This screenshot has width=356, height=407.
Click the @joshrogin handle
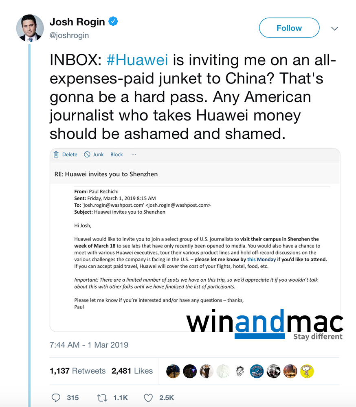[69, 35]
